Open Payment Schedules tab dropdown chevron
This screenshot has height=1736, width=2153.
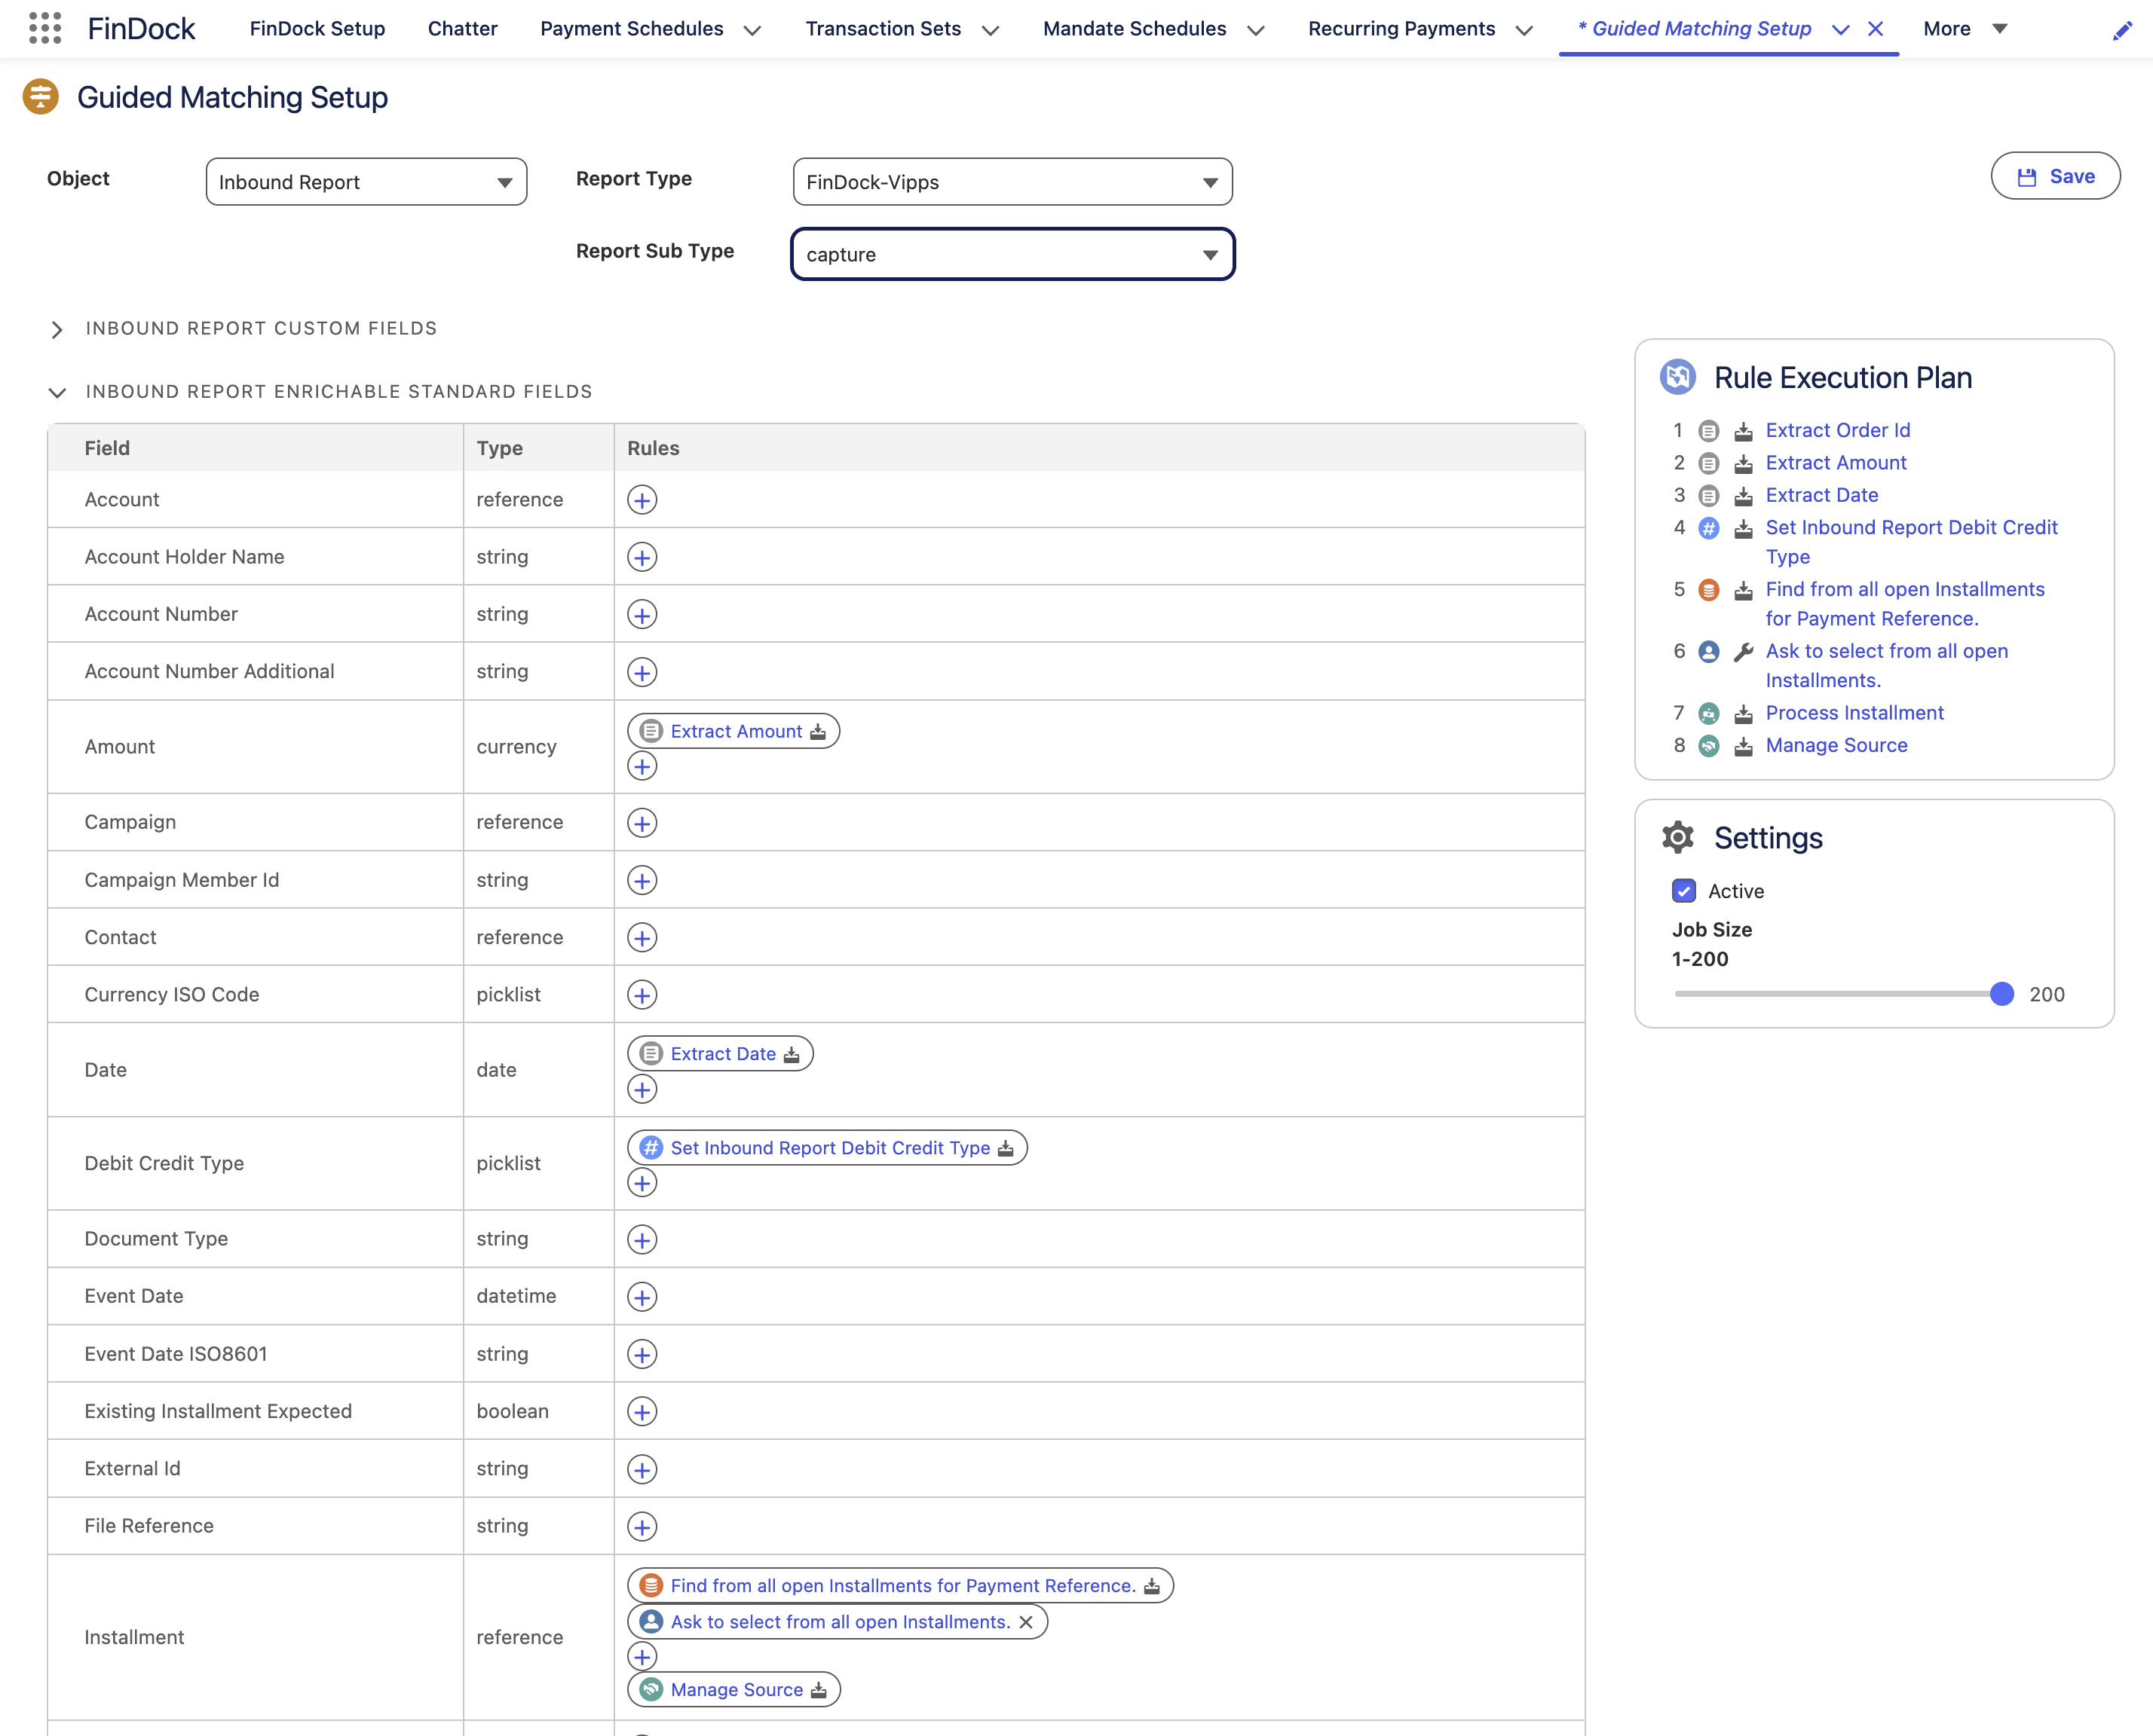point(752,30)
